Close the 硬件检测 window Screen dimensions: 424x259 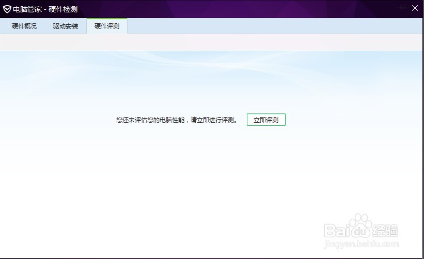[415, 8]
